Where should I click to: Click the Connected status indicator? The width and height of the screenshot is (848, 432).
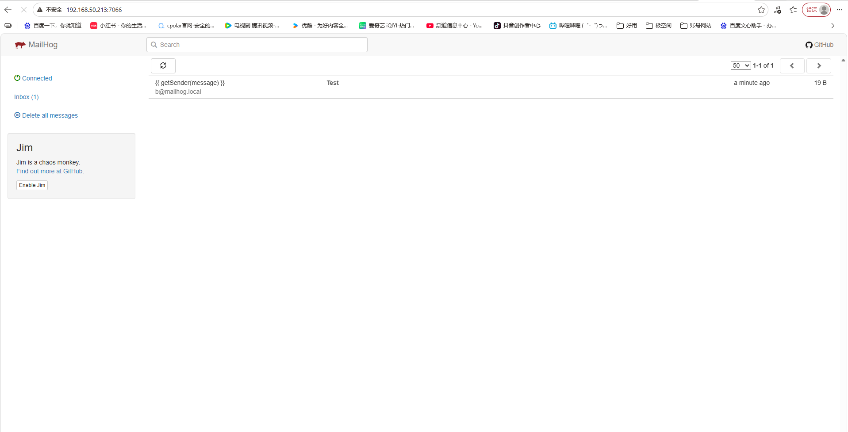pyautogui.click(x=33, y=78)
